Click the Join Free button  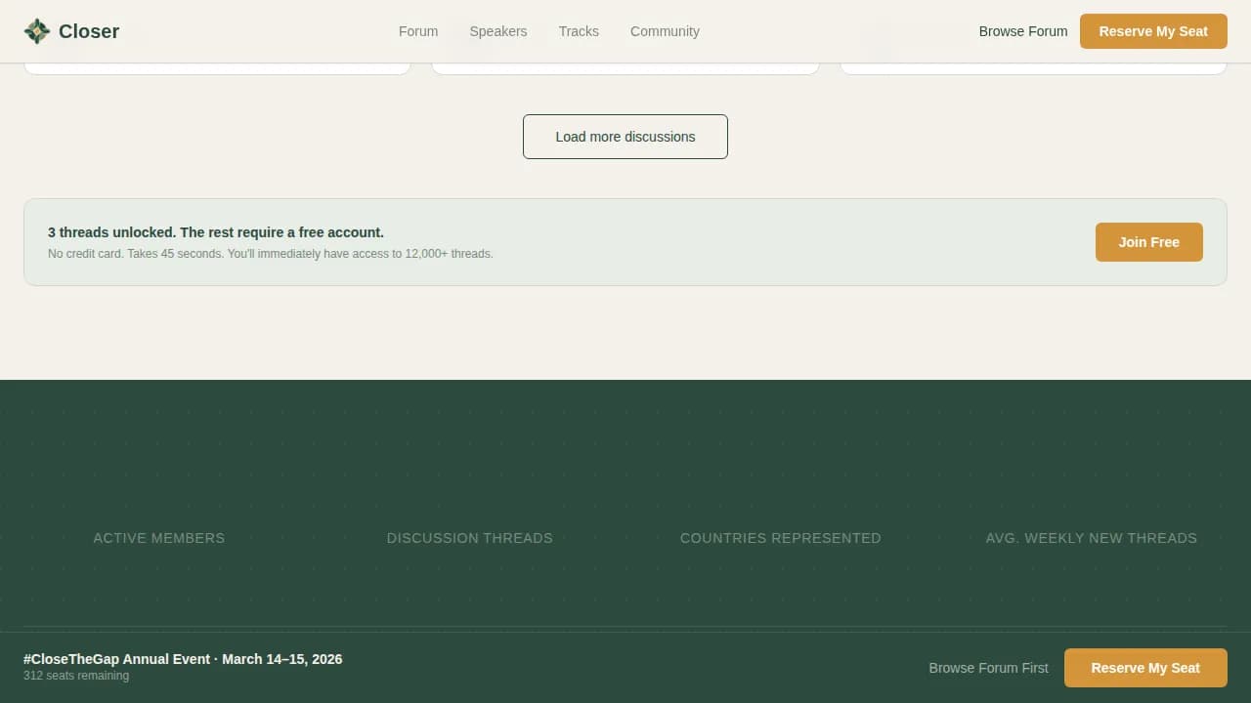pos(1148,242)
